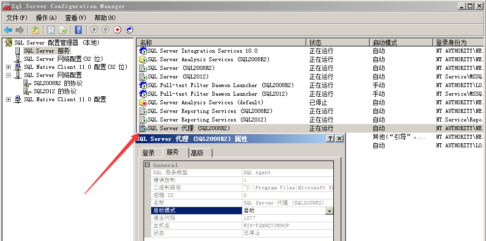This screenshot has width=486, height=241.
Task: Click NT Service\Repo. login cell
Action: point(459,119)
